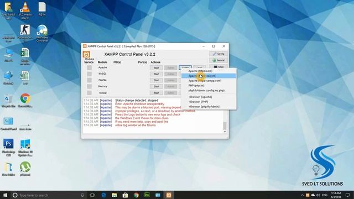This screenshot has height=199, width=354.
Task: Open the Netstat button
Action: [x=218, y=60]
